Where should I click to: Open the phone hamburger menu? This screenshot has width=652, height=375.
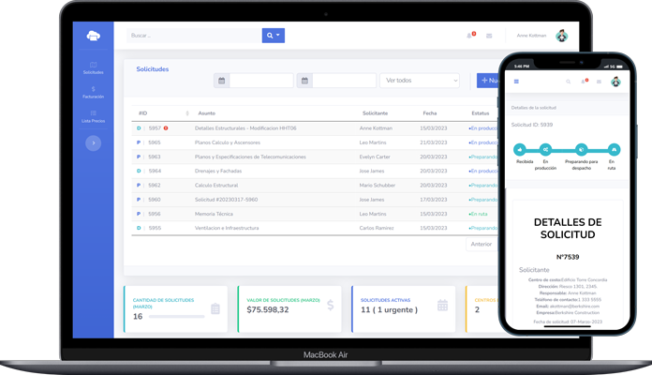tap(516, 82)
